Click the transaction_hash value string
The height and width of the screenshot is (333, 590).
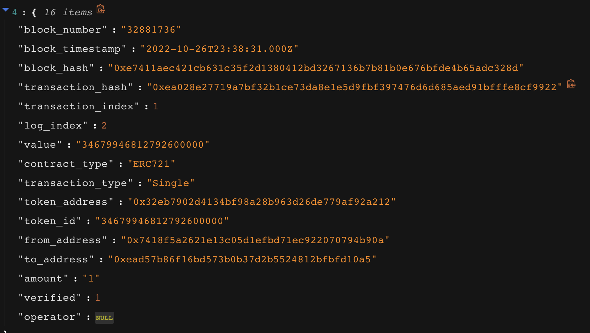coord(355,87)
